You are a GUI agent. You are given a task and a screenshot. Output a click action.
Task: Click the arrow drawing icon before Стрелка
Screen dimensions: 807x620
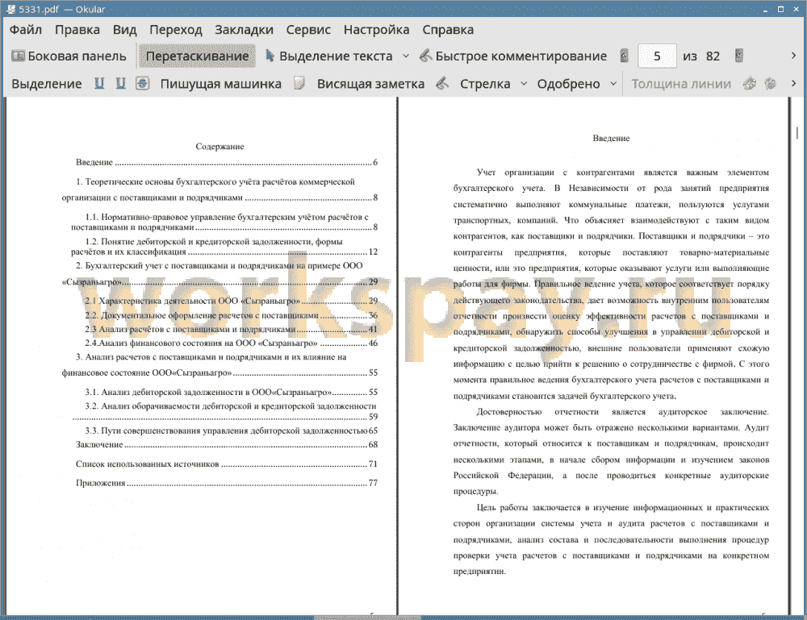click(x=442, y=83)
